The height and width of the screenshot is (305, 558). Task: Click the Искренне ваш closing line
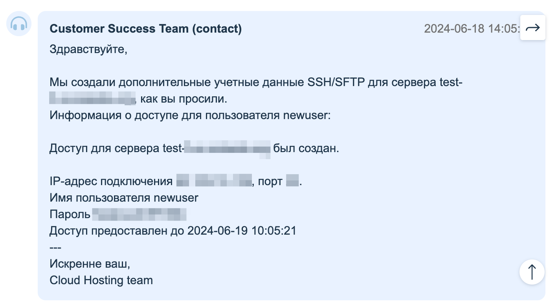pos(90,264)
